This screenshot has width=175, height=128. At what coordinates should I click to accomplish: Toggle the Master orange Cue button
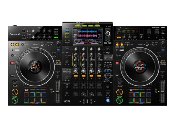(x=119, y=38)
